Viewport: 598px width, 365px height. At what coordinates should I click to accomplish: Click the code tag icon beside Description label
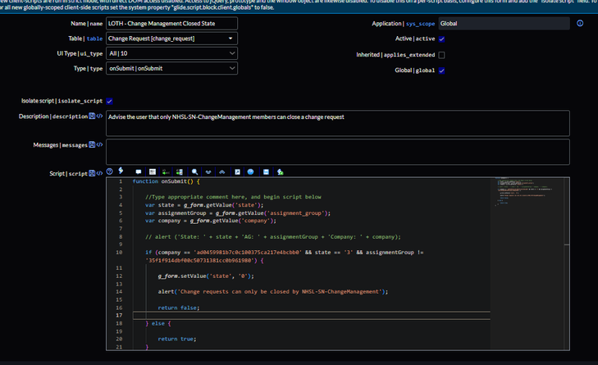[99, 116]
